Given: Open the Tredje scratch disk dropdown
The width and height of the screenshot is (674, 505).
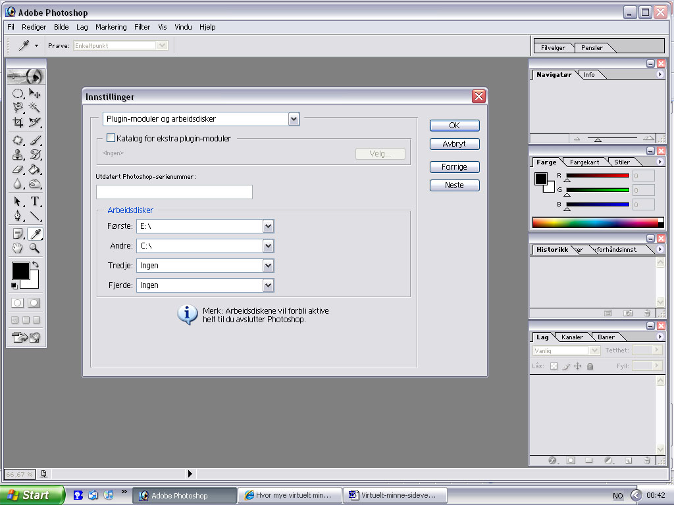Looking at the screenshot, I should pyautogui.click(x=268, y=266).
